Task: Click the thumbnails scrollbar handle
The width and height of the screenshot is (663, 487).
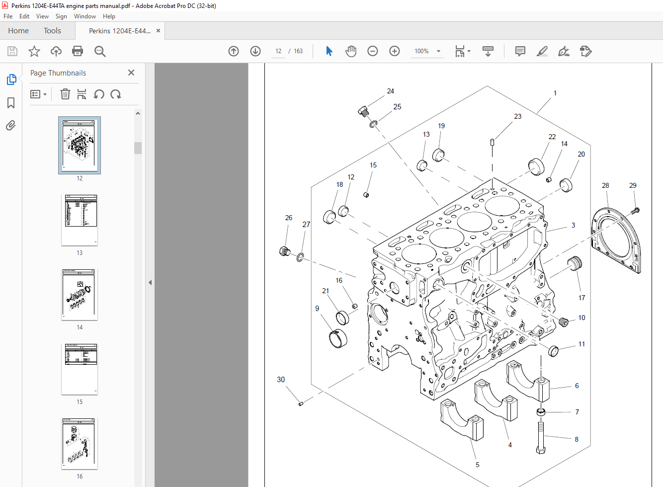Action: pos(138,148)
